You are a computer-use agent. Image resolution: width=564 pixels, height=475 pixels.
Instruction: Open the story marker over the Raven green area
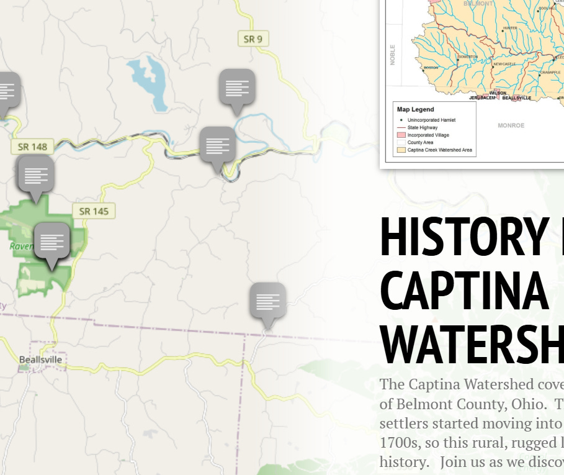pyautogui.click(x=51, y=246)
